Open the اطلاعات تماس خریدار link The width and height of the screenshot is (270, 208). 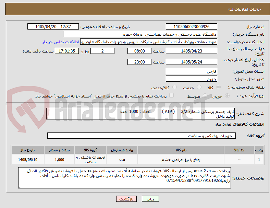61,42
